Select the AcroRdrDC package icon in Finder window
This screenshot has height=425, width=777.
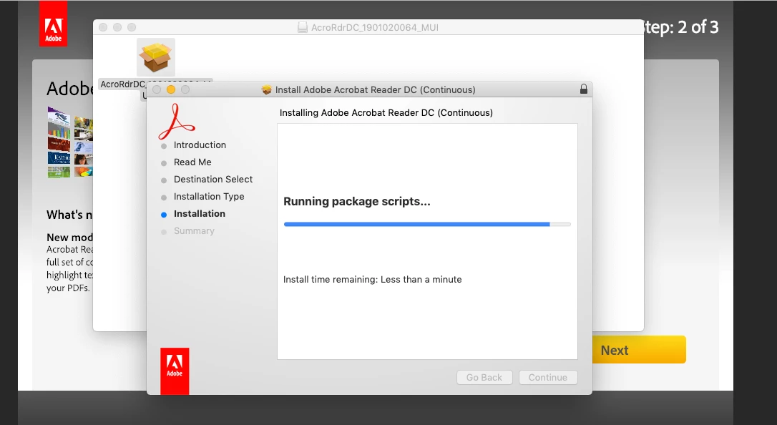(x=156, y=57)
